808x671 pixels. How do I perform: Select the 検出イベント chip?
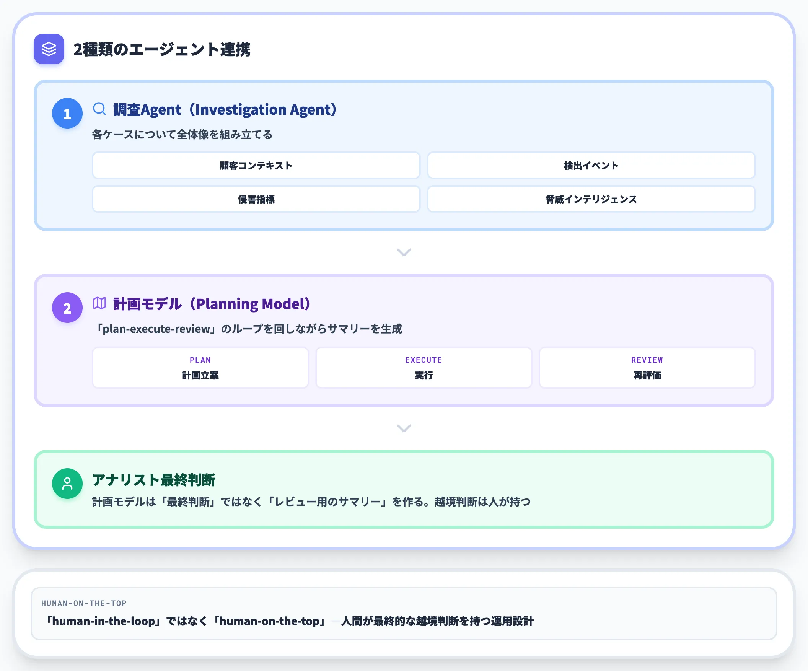click(591, 165)
